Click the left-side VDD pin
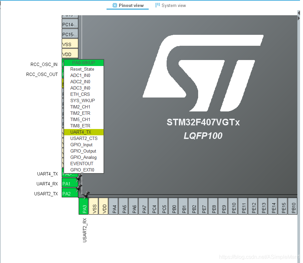 pos(70,53)
